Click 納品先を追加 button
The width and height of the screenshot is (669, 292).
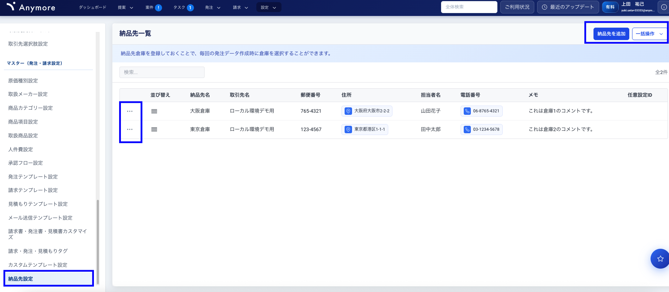(x=611, y=34)
